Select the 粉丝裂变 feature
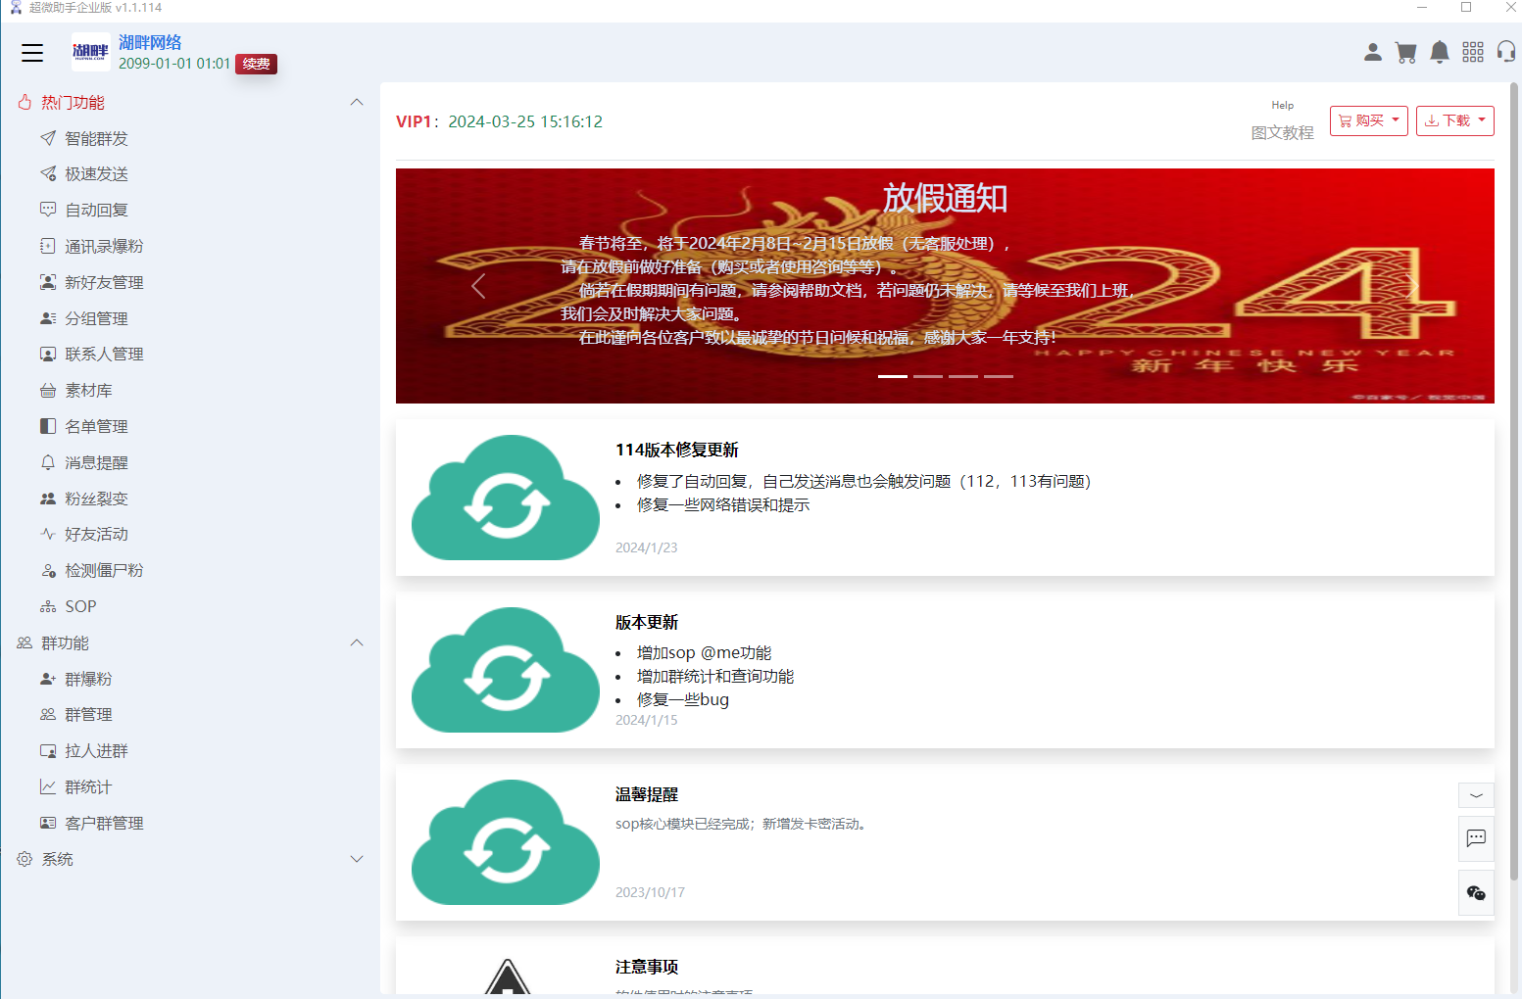The image size is (1522, 999). [96, 498]
